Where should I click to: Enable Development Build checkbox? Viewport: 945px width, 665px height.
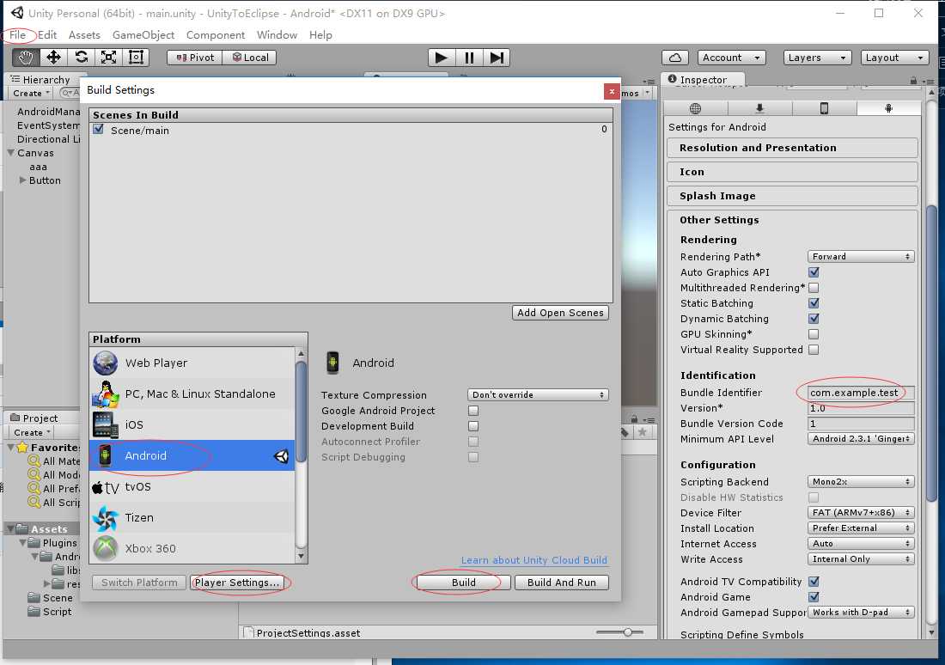pyautogui.click(x=473, y=426)
